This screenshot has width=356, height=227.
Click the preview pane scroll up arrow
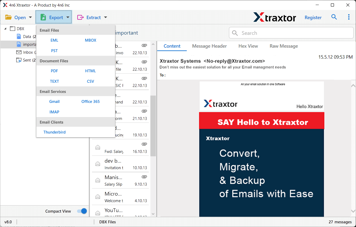point(353,86)
